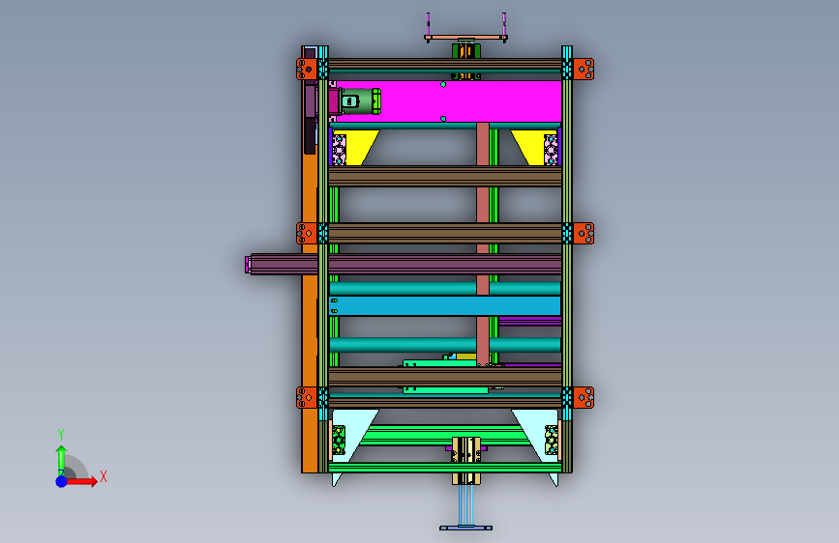Select the bottom-right orange corner bracket
This screenshot has height=543, width=839.
[584, 398]
